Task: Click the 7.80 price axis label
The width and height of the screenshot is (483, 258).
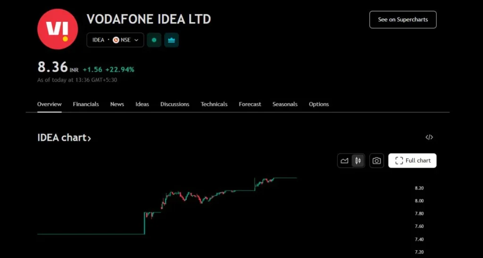Action: [419, 214]
